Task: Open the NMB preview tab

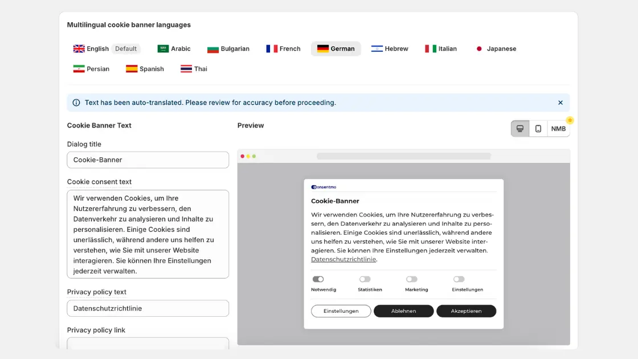Action: 558,128
